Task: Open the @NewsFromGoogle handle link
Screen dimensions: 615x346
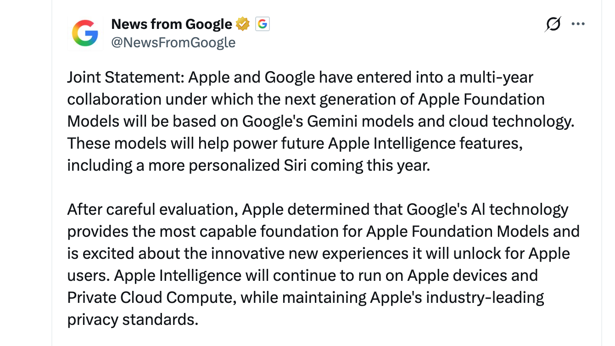Action: (173, 43)
